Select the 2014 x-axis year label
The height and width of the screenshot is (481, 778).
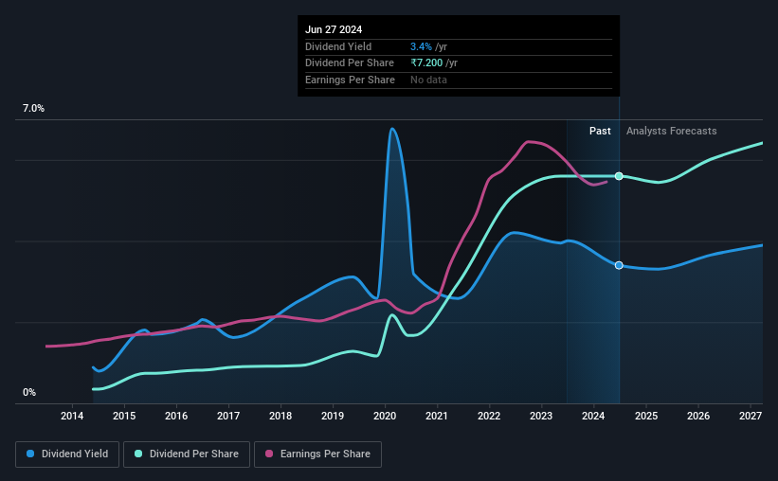[x=72, y=416]
